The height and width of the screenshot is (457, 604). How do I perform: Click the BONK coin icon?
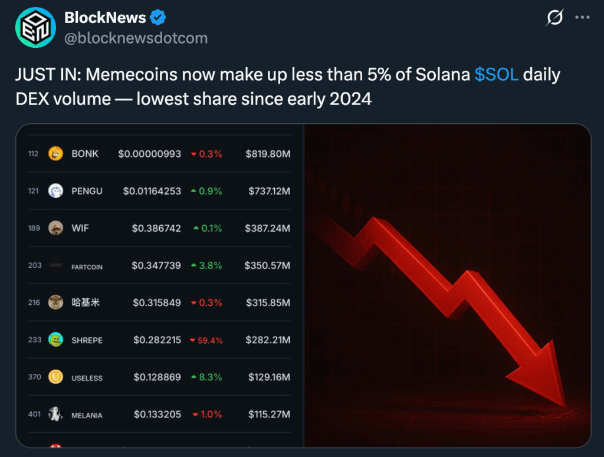(x=55, y=153)
